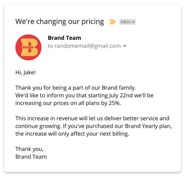This screenshot has width=185, height=176.
Task: Expand recipient details dropdown arrow
Action: pos(125,46)
